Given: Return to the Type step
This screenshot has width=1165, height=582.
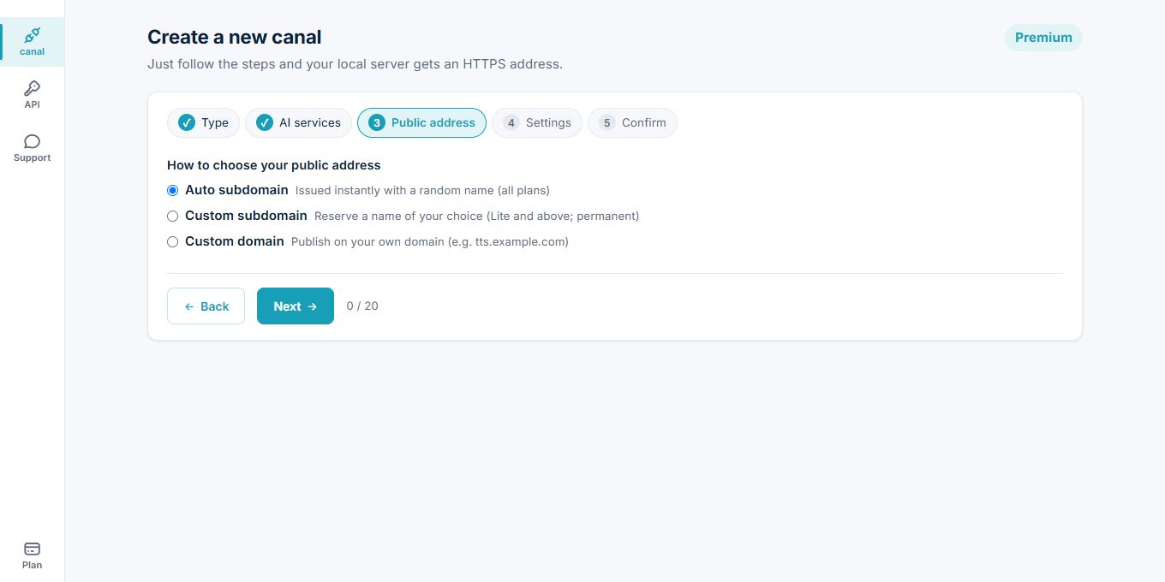Looking at the screenshot, I should pos(203,122).
